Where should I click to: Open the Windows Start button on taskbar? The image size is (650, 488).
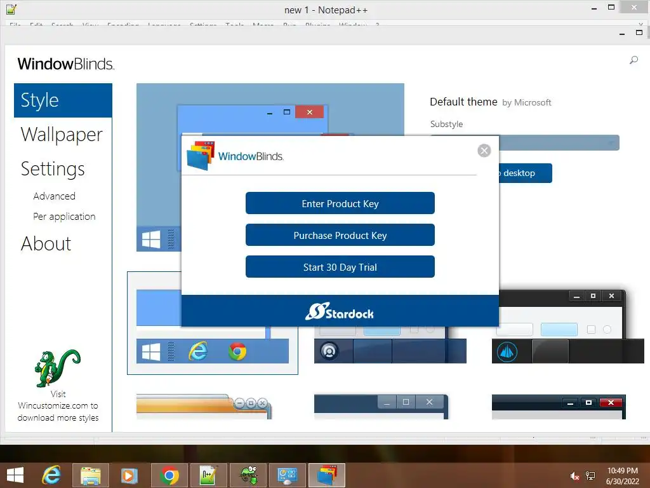tap(15, 475)
